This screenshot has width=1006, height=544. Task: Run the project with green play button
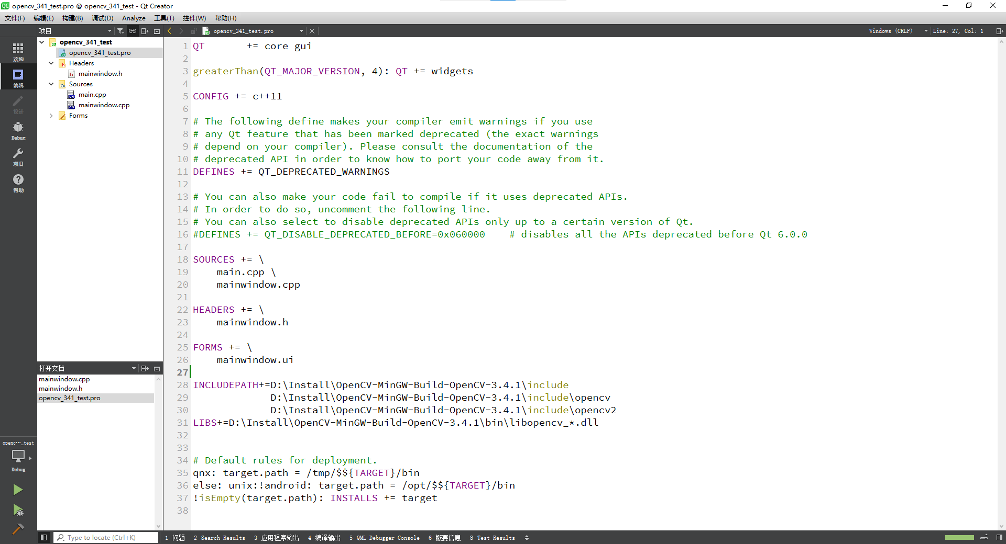(x=18, y=490)
